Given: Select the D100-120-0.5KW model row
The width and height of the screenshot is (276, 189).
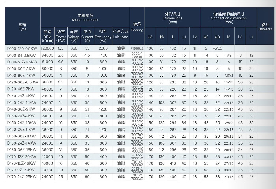Looking at the screenshot, I should click(x=23, y=48).
